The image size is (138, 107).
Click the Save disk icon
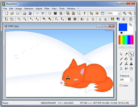pyautogui.click(x=18, y=13)
